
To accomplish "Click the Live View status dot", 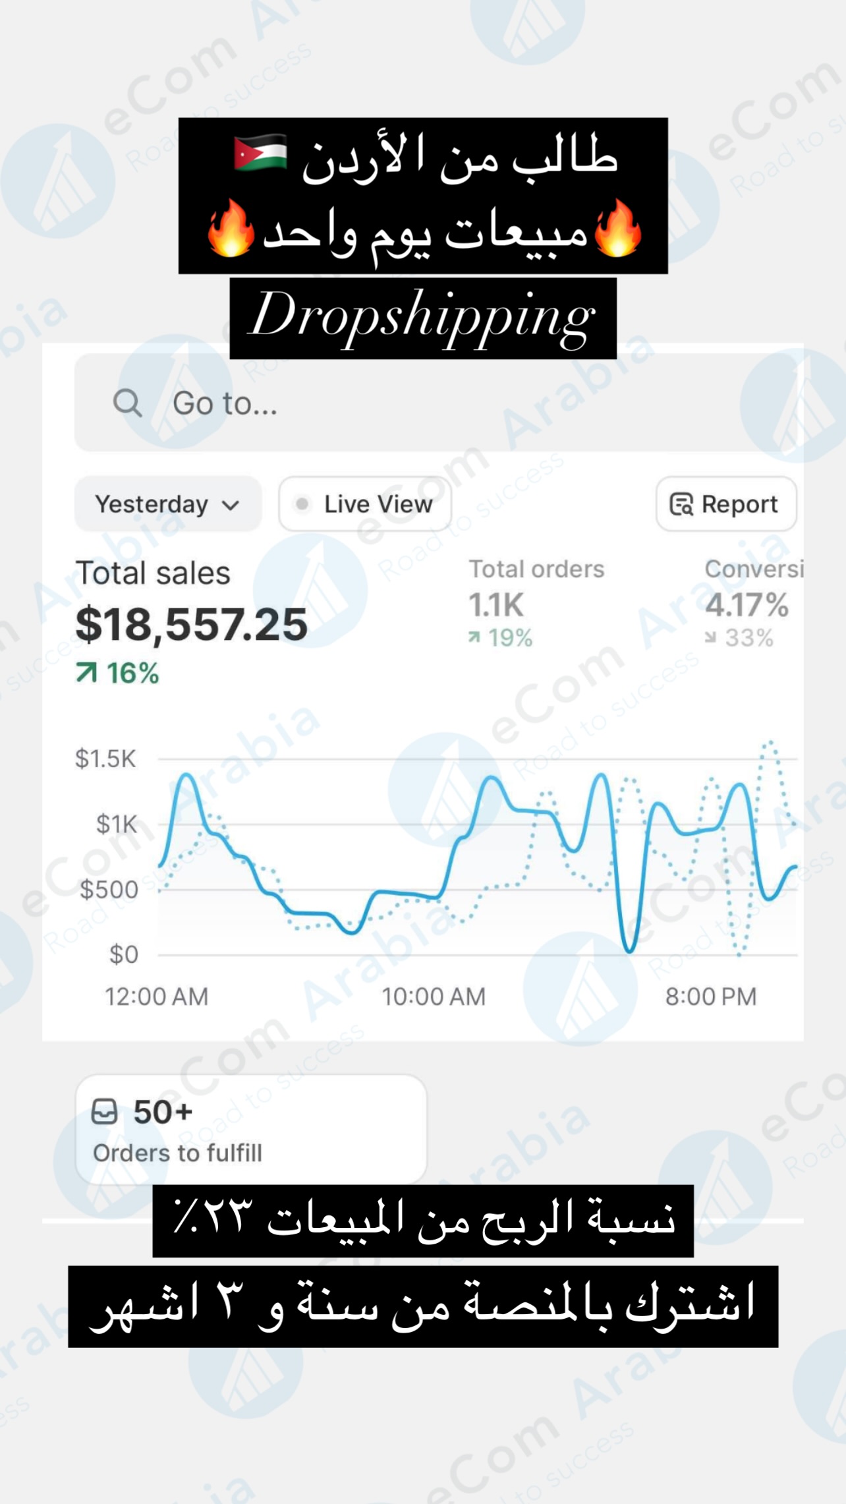I will point(302,504).
